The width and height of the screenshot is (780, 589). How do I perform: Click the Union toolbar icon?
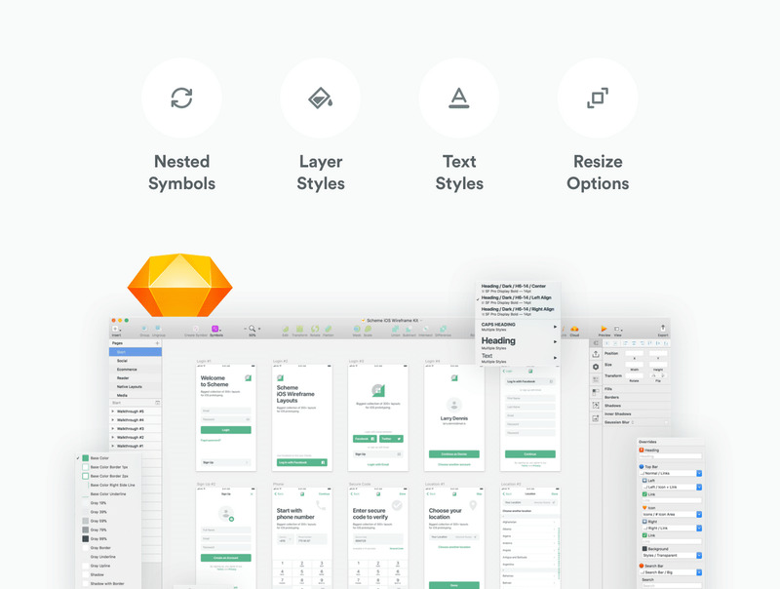pos(396,329)
